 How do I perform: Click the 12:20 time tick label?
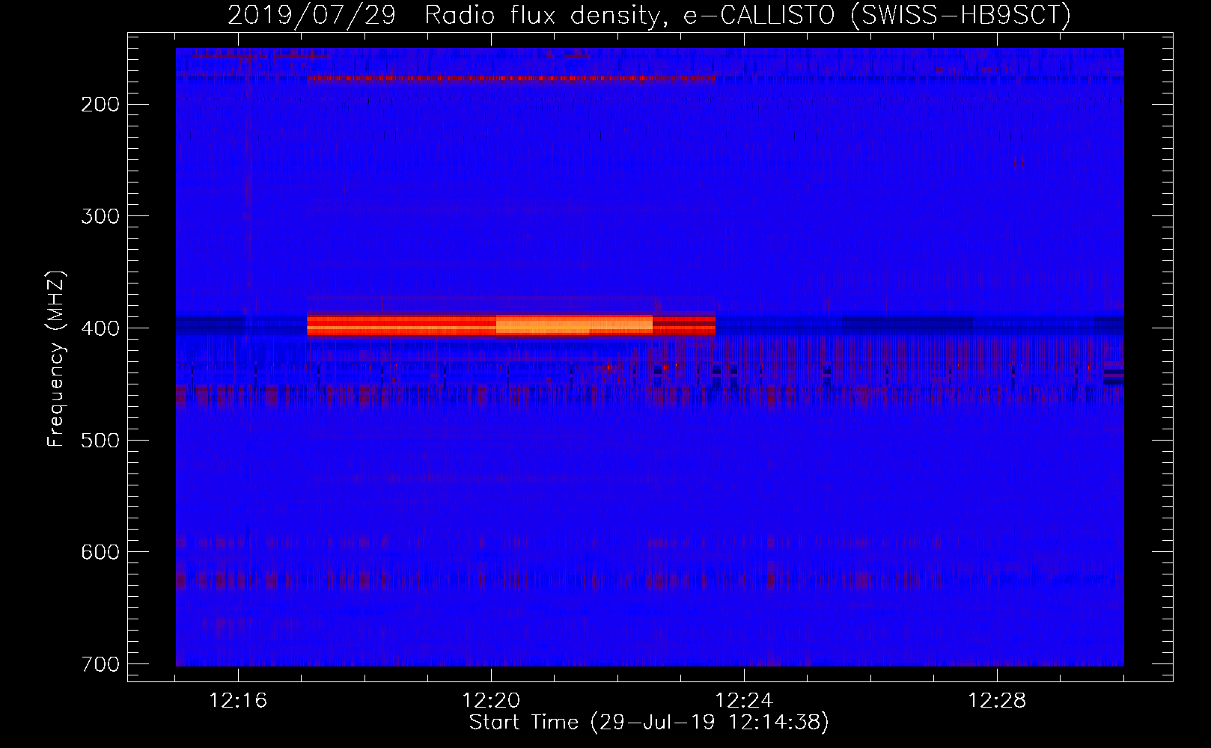tap(491, 701)
